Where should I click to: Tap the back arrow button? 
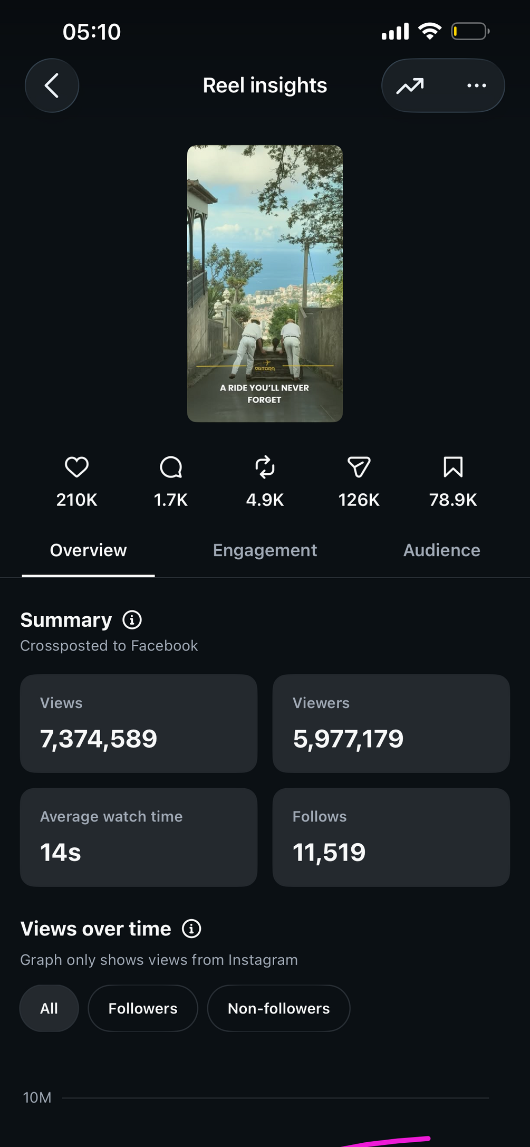click(52, 85)
